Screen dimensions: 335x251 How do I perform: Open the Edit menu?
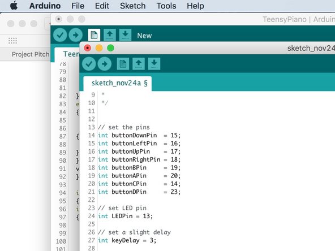click(102, 6)
